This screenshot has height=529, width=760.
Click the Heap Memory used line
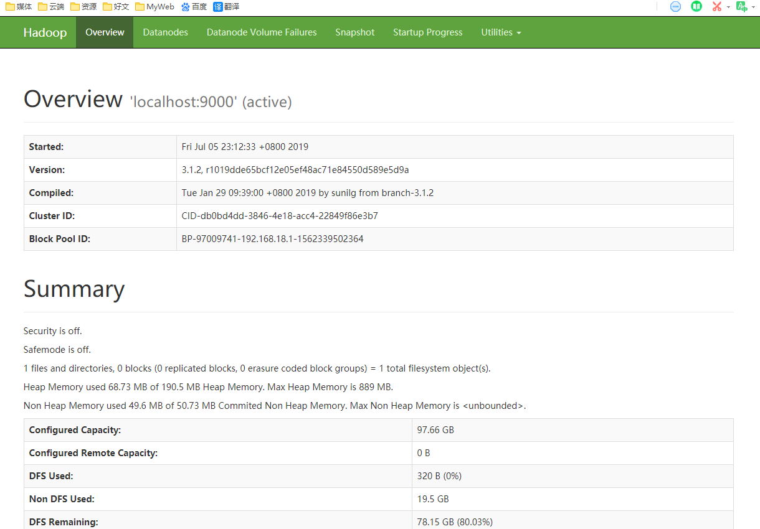[x=209, y=387]
